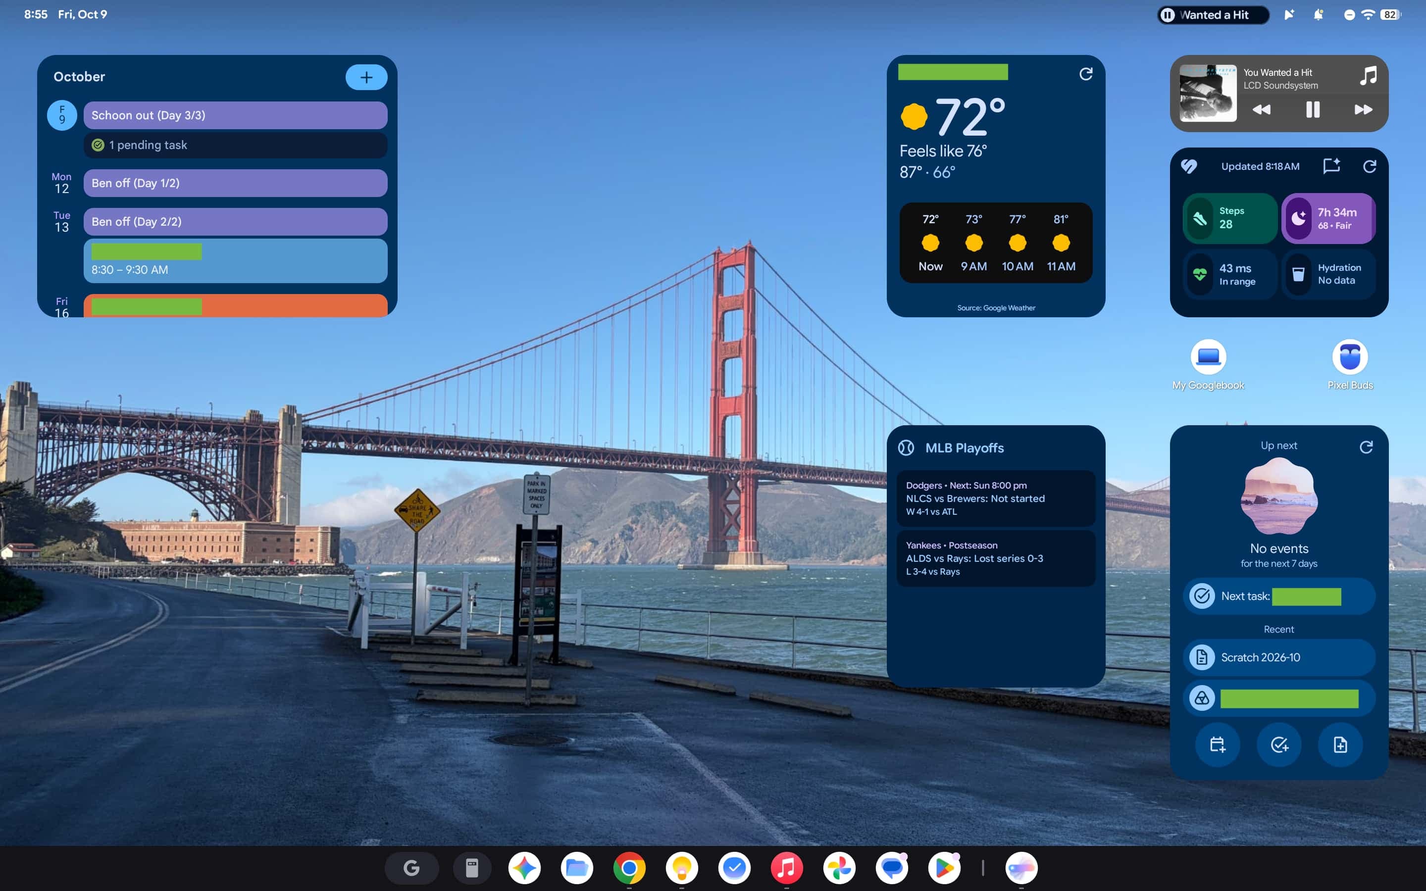The height and width of the screenshot is (891, 1426).
Task: Add a new calendar event with plus button
Action: 366,77
